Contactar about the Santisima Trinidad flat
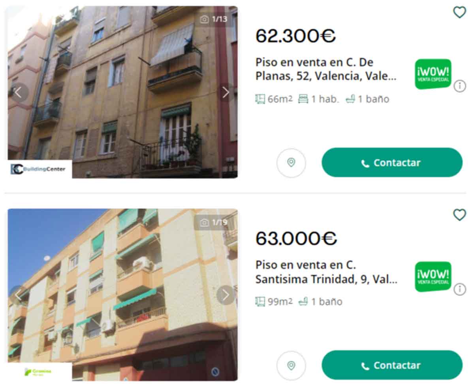Image resolution: width=474 pixels, height=384 pixels. (392, 365)
